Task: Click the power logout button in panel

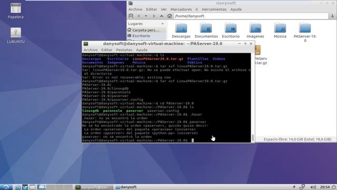Action: click(334, 187)
